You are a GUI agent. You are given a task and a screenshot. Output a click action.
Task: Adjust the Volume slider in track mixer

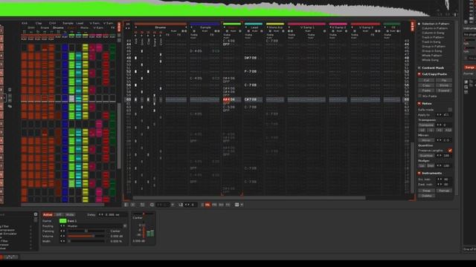pos(86,236)
